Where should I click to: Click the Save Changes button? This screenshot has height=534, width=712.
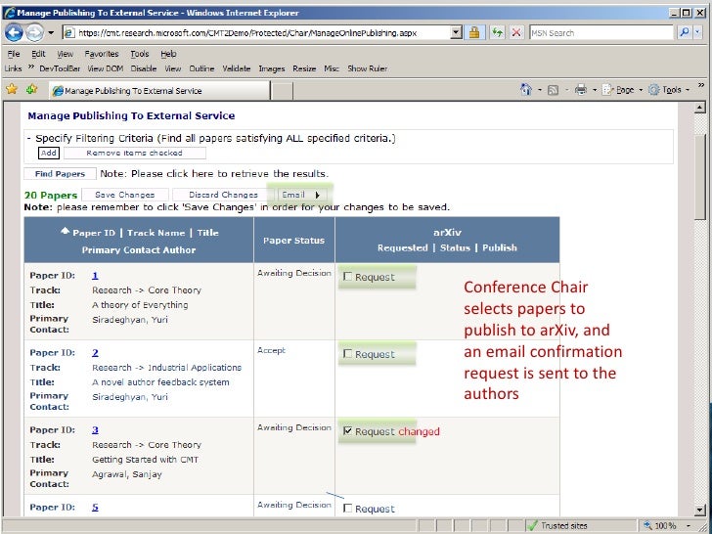click(130, 195)
